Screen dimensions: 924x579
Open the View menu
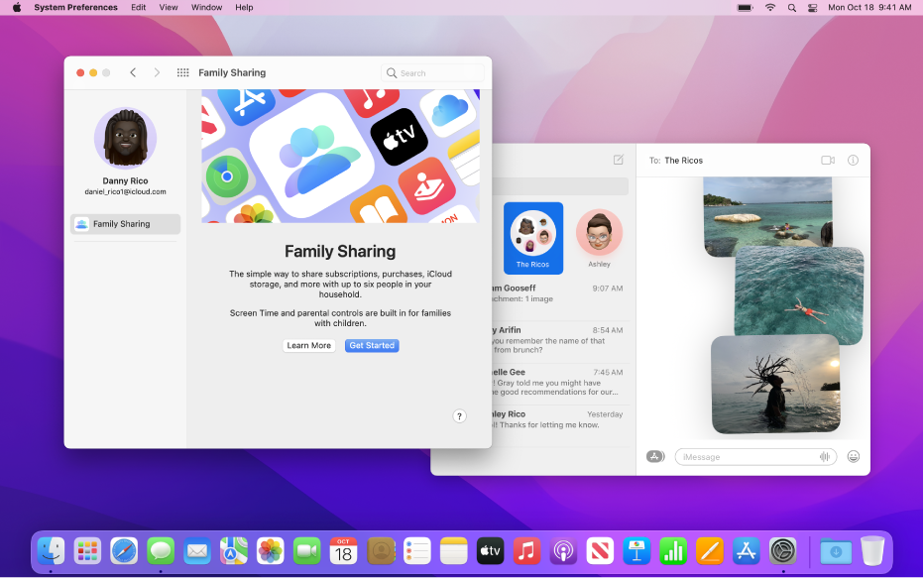click(x=169, y=7)
